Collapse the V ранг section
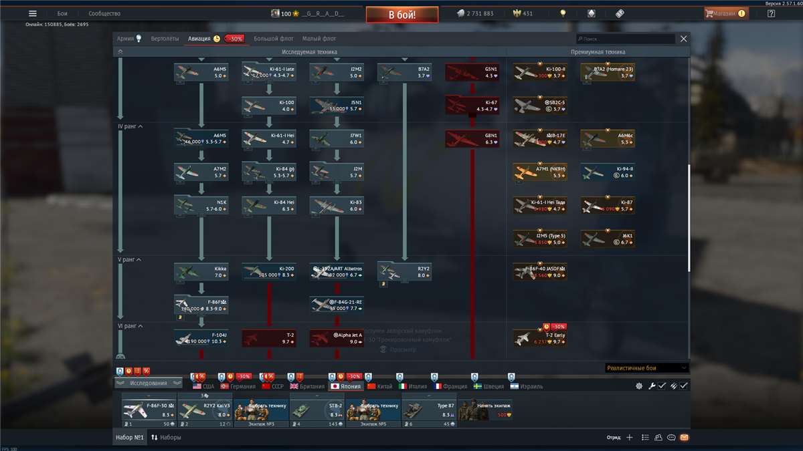The height and width of the screenshot is (451, 803). [x=129, y=259]
